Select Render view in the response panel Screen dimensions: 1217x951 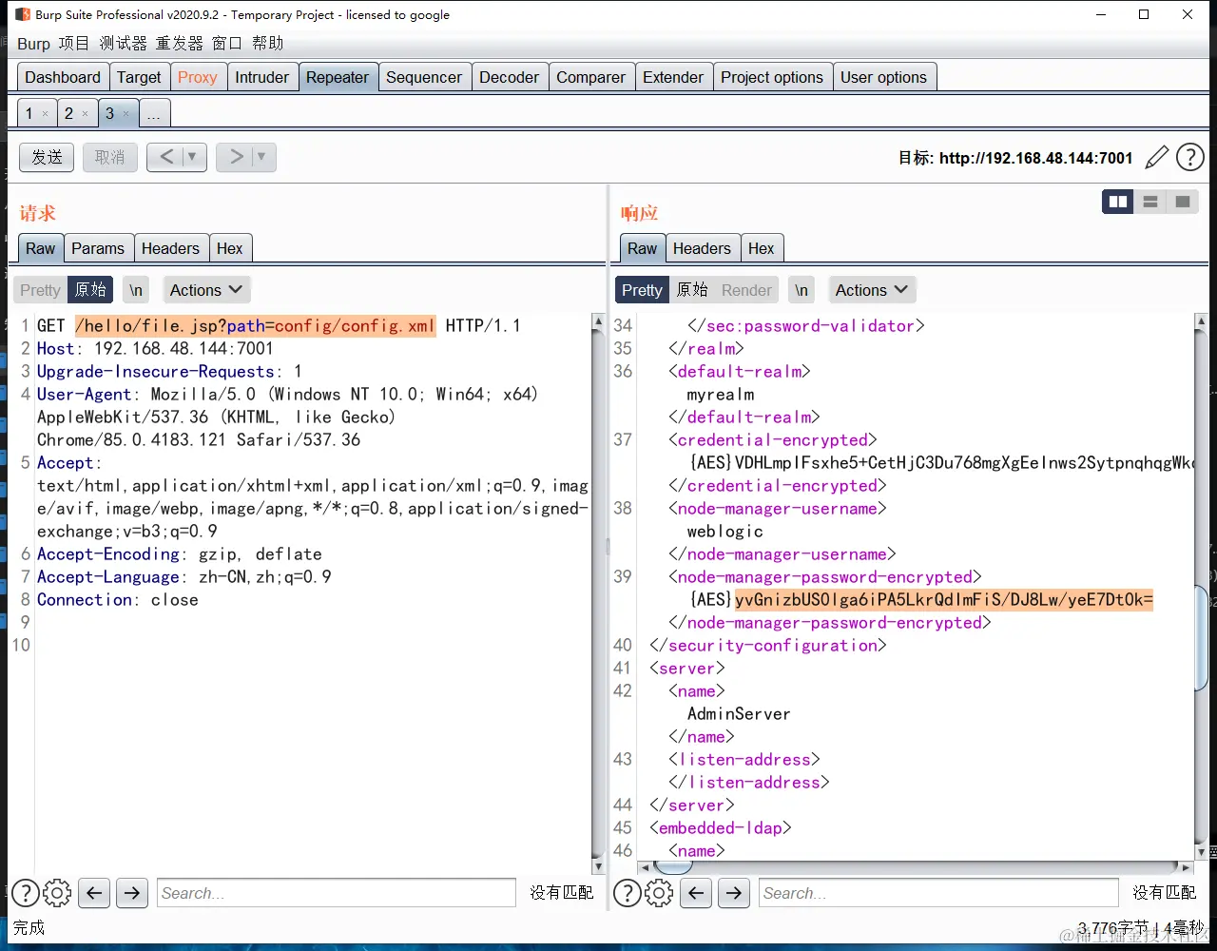(746, 290)
